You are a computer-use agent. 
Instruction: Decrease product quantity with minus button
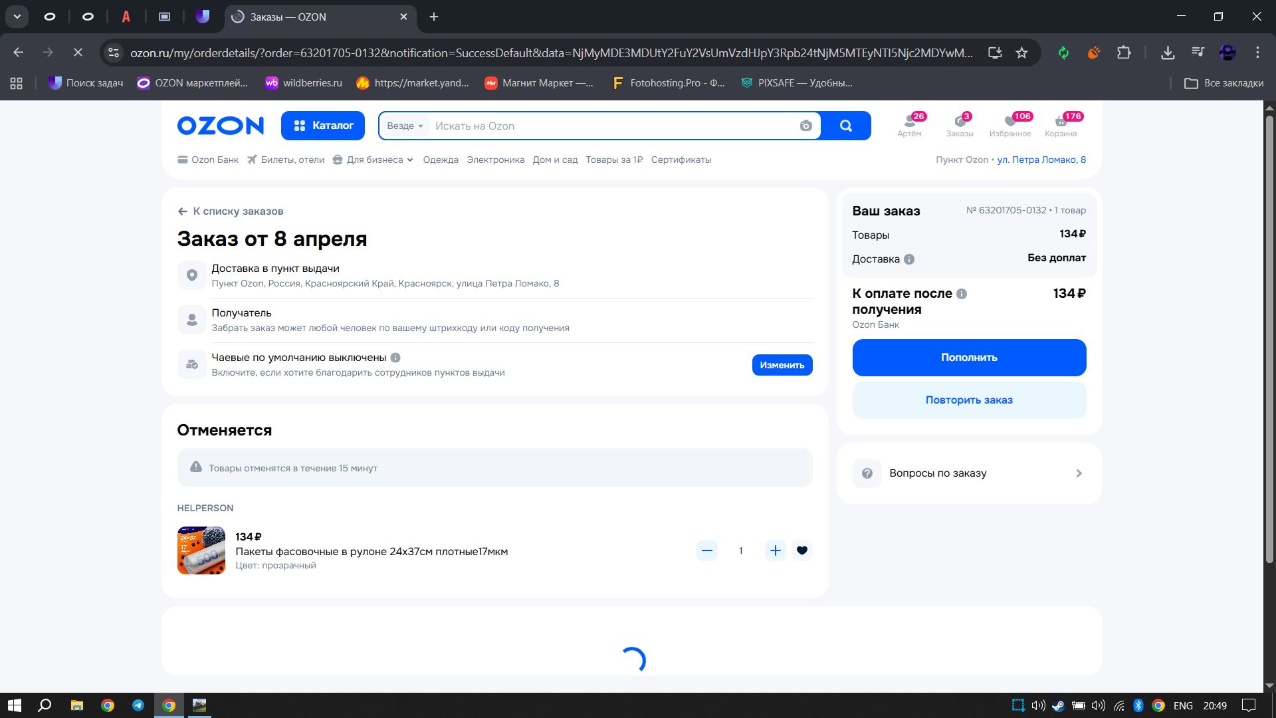click(706, 550)
